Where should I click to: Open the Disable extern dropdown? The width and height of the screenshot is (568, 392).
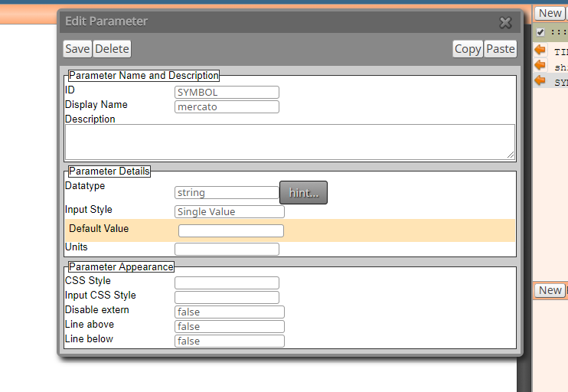[230, 312]
